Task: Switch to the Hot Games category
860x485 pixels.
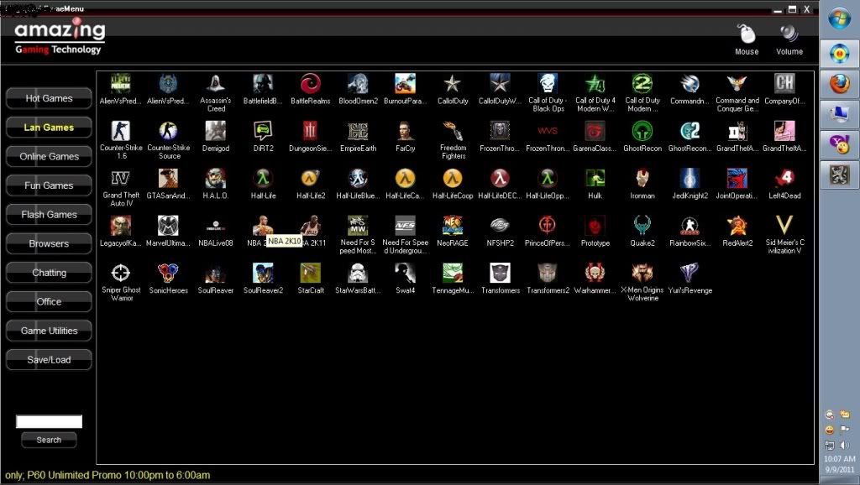Action: [x=49, y=99]
